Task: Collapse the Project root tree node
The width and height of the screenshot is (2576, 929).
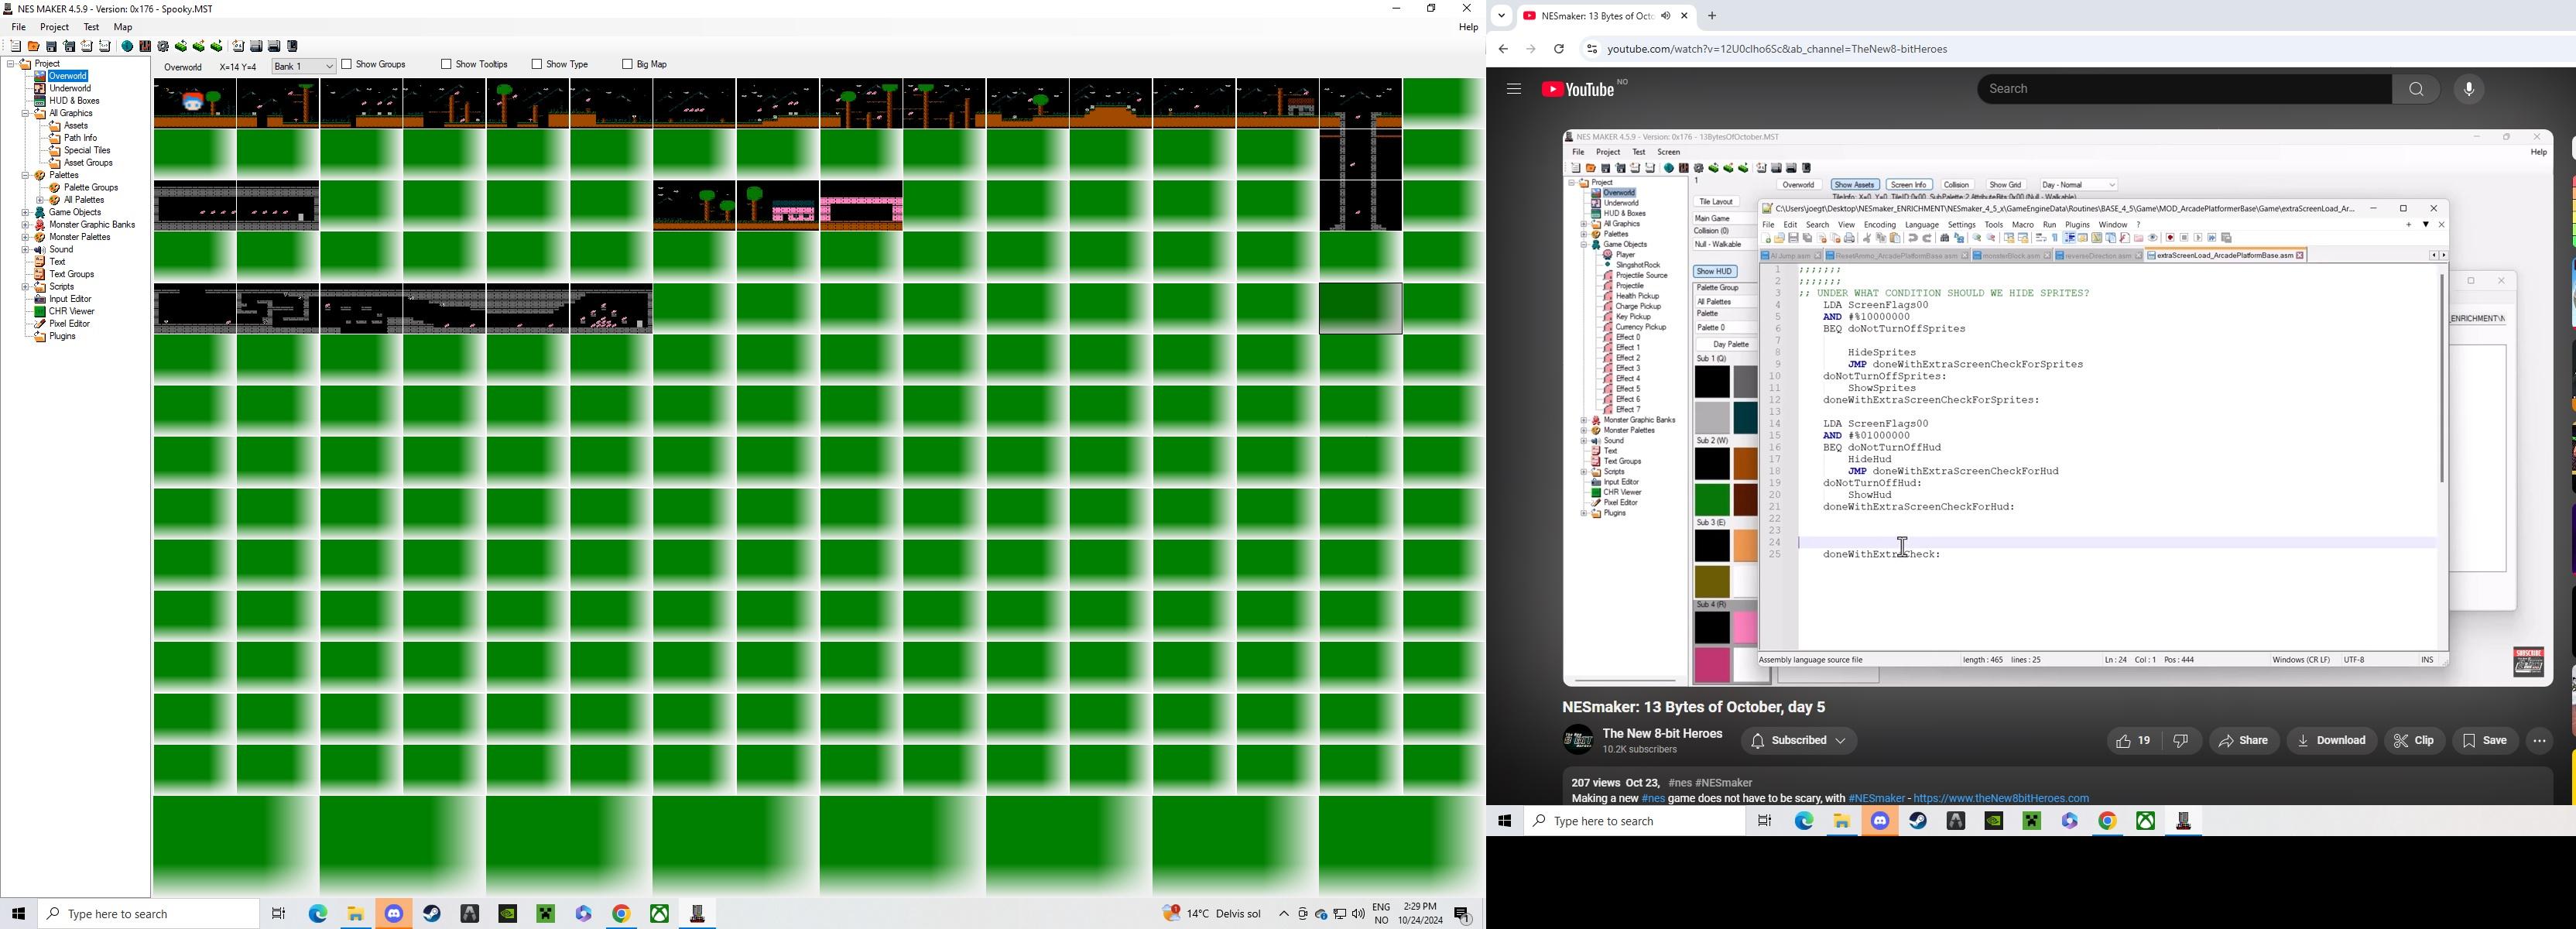Action: (x=11, y=63)
